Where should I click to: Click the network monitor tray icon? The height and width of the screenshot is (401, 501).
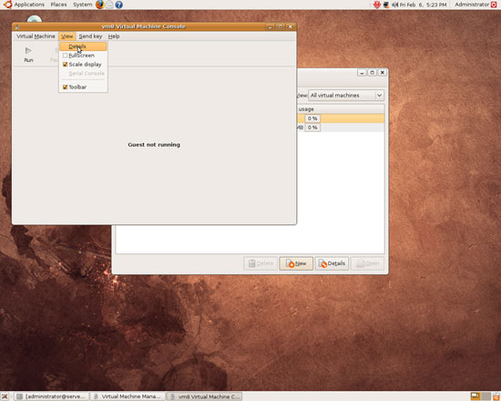[x=386, y=5]
